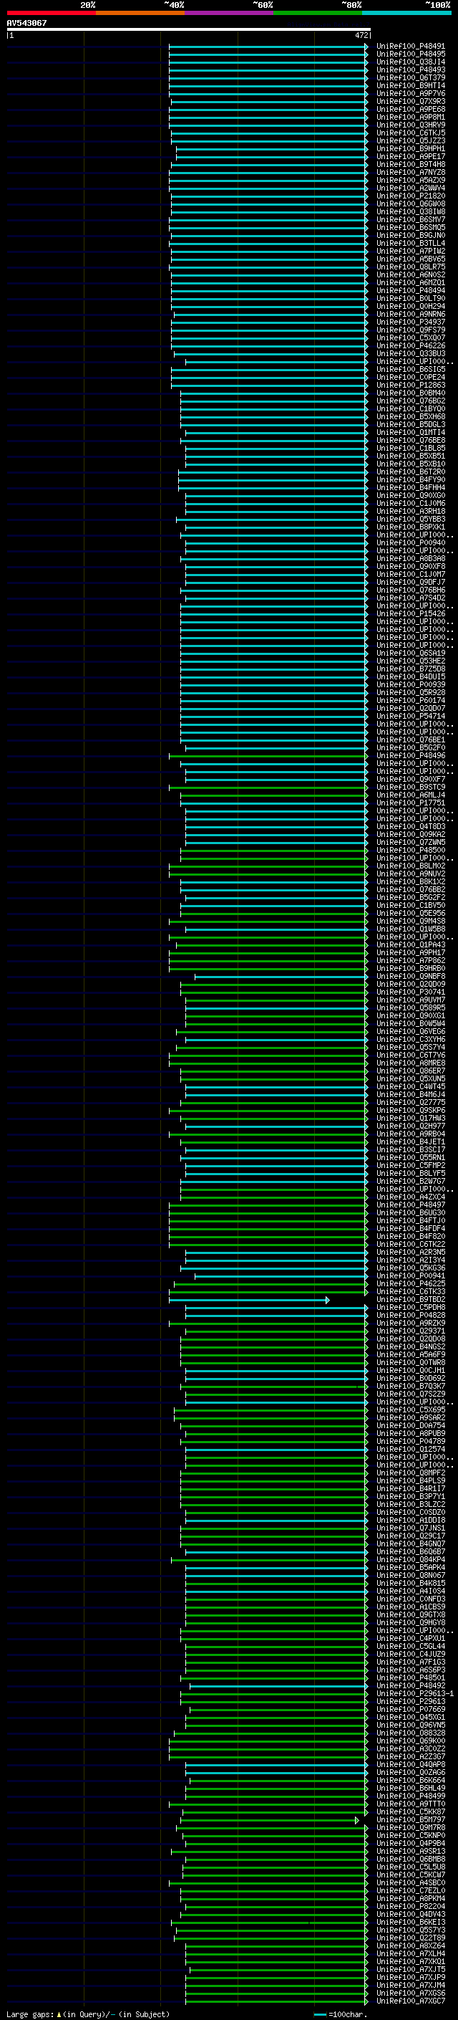
Task: Select hit label UniRef100_B8LYF5
Action: [411, 1172]
